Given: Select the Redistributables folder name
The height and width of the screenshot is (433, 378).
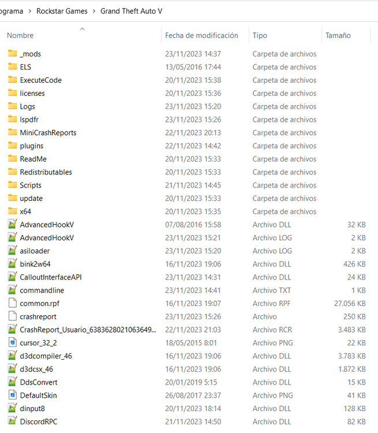Looking at the screenshot, I should click(46, 172).
